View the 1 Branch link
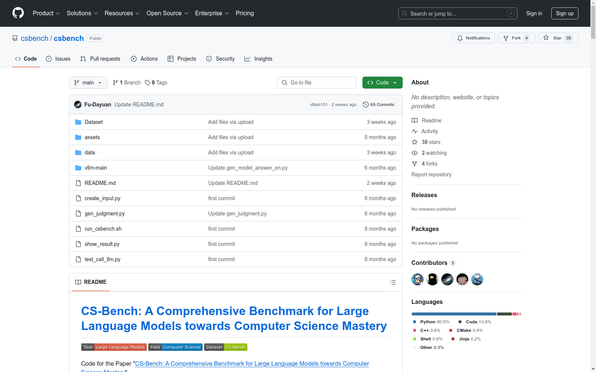 127,83
